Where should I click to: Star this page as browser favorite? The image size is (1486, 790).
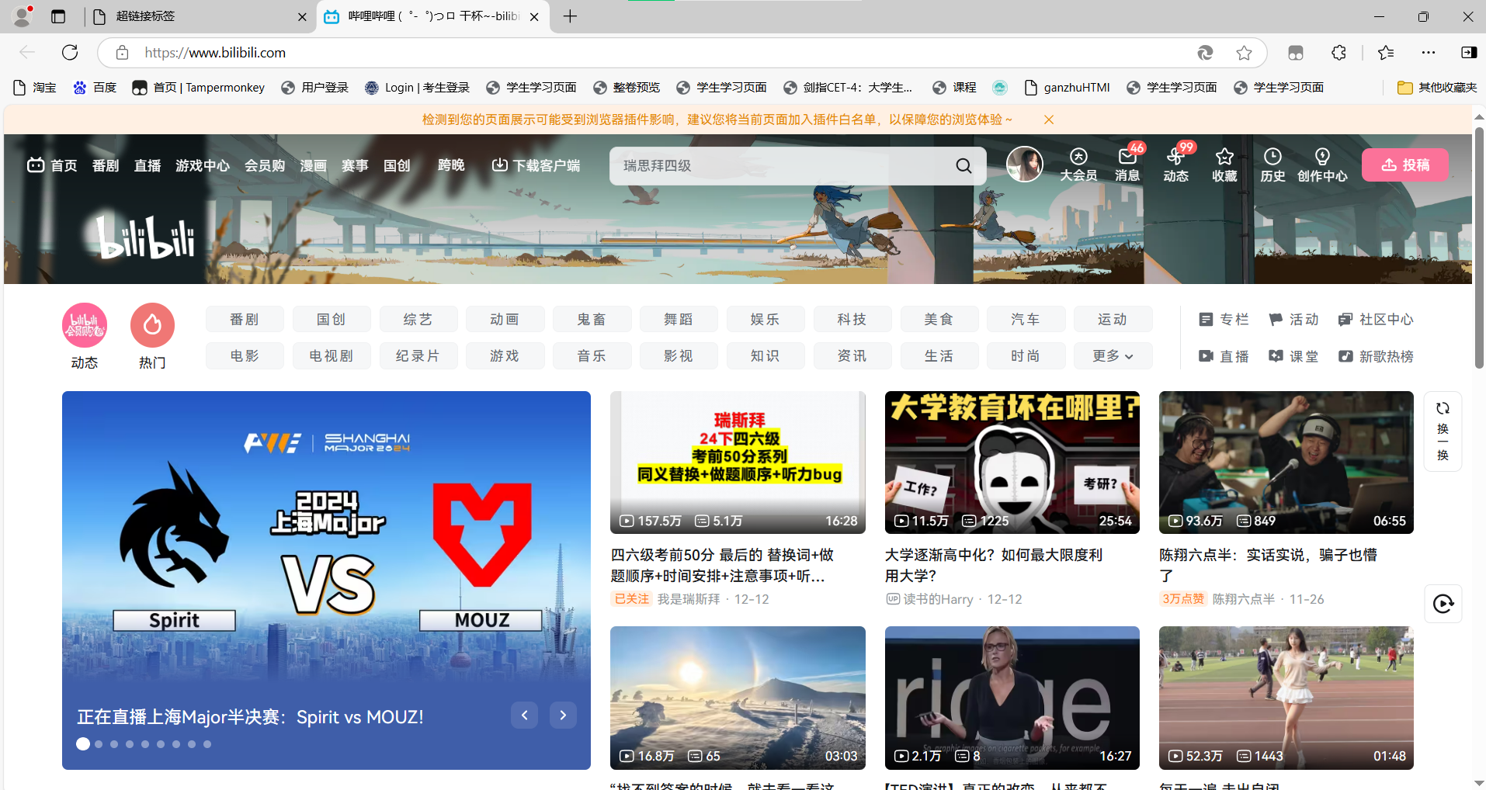(x=1244, y=52)
